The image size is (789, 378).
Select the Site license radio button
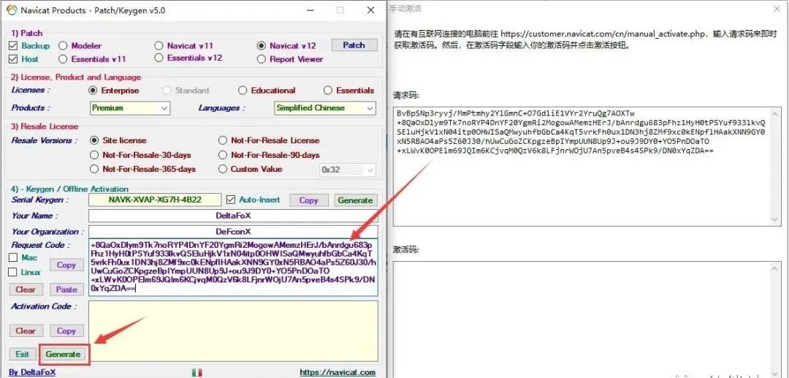[94, 140]
